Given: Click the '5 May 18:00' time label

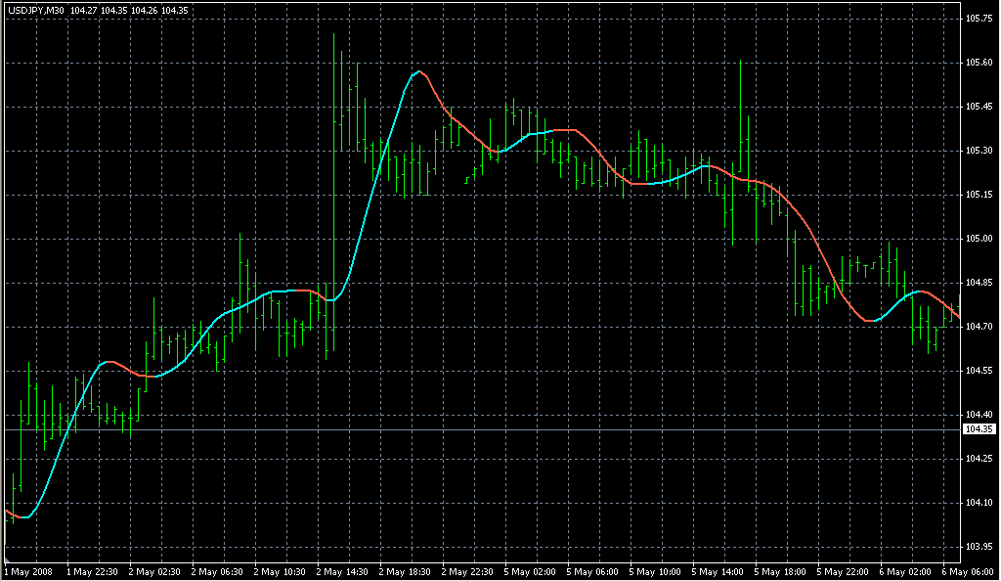Looking at the screenshot, I should [780, 571].
